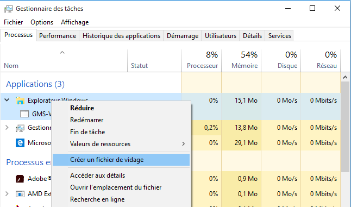
Task: Click the Explorateur Windows folder icon
Action: click(x=20, y=101)
